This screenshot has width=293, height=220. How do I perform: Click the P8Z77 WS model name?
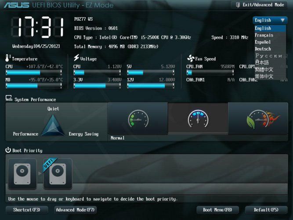(83, 19)
